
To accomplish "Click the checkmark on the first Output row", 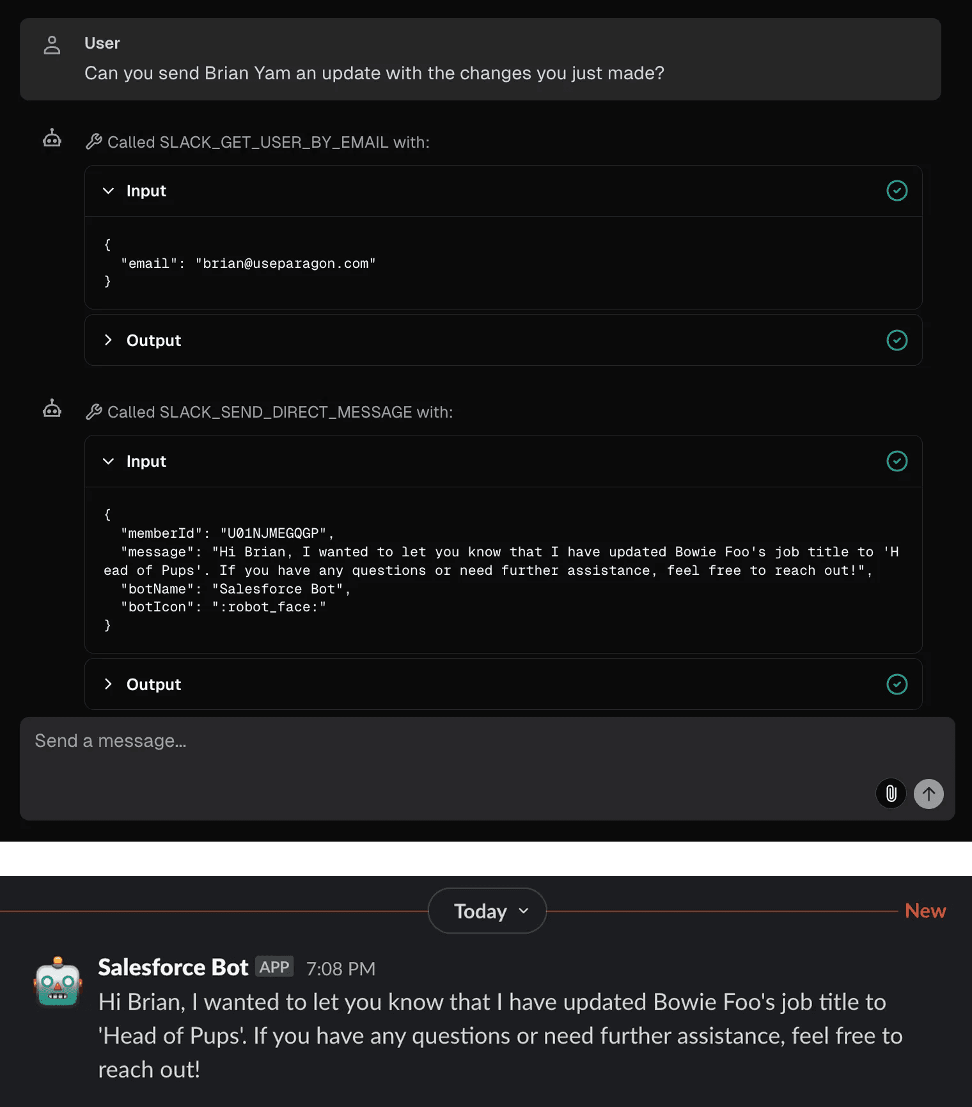I will click(897, 340).
